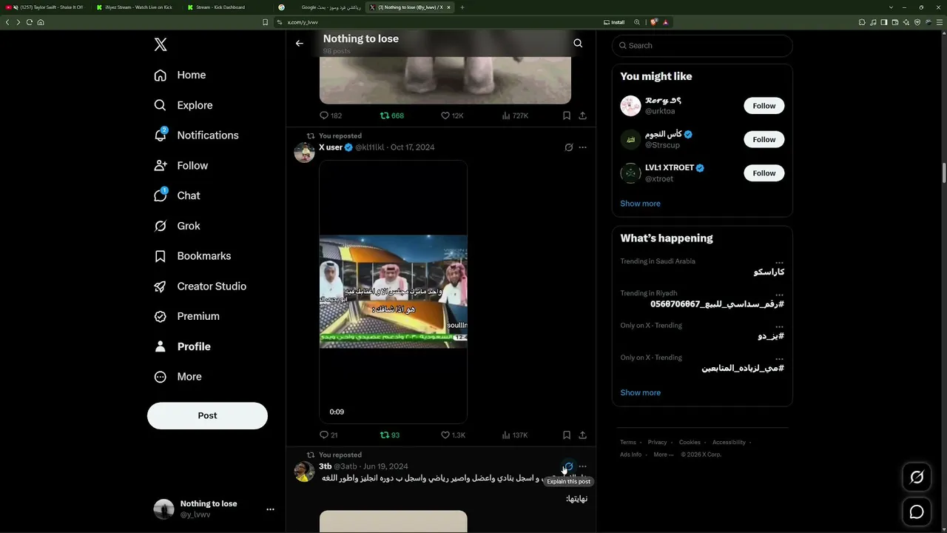Share the post with 137K views
Image resolution: width=947 pixels, height=533 pixels.
[x=582, y=435]
